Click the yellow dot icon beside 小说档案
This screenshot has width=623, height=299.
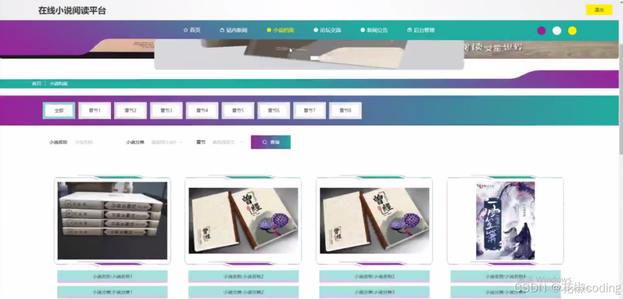coord(269,30)
